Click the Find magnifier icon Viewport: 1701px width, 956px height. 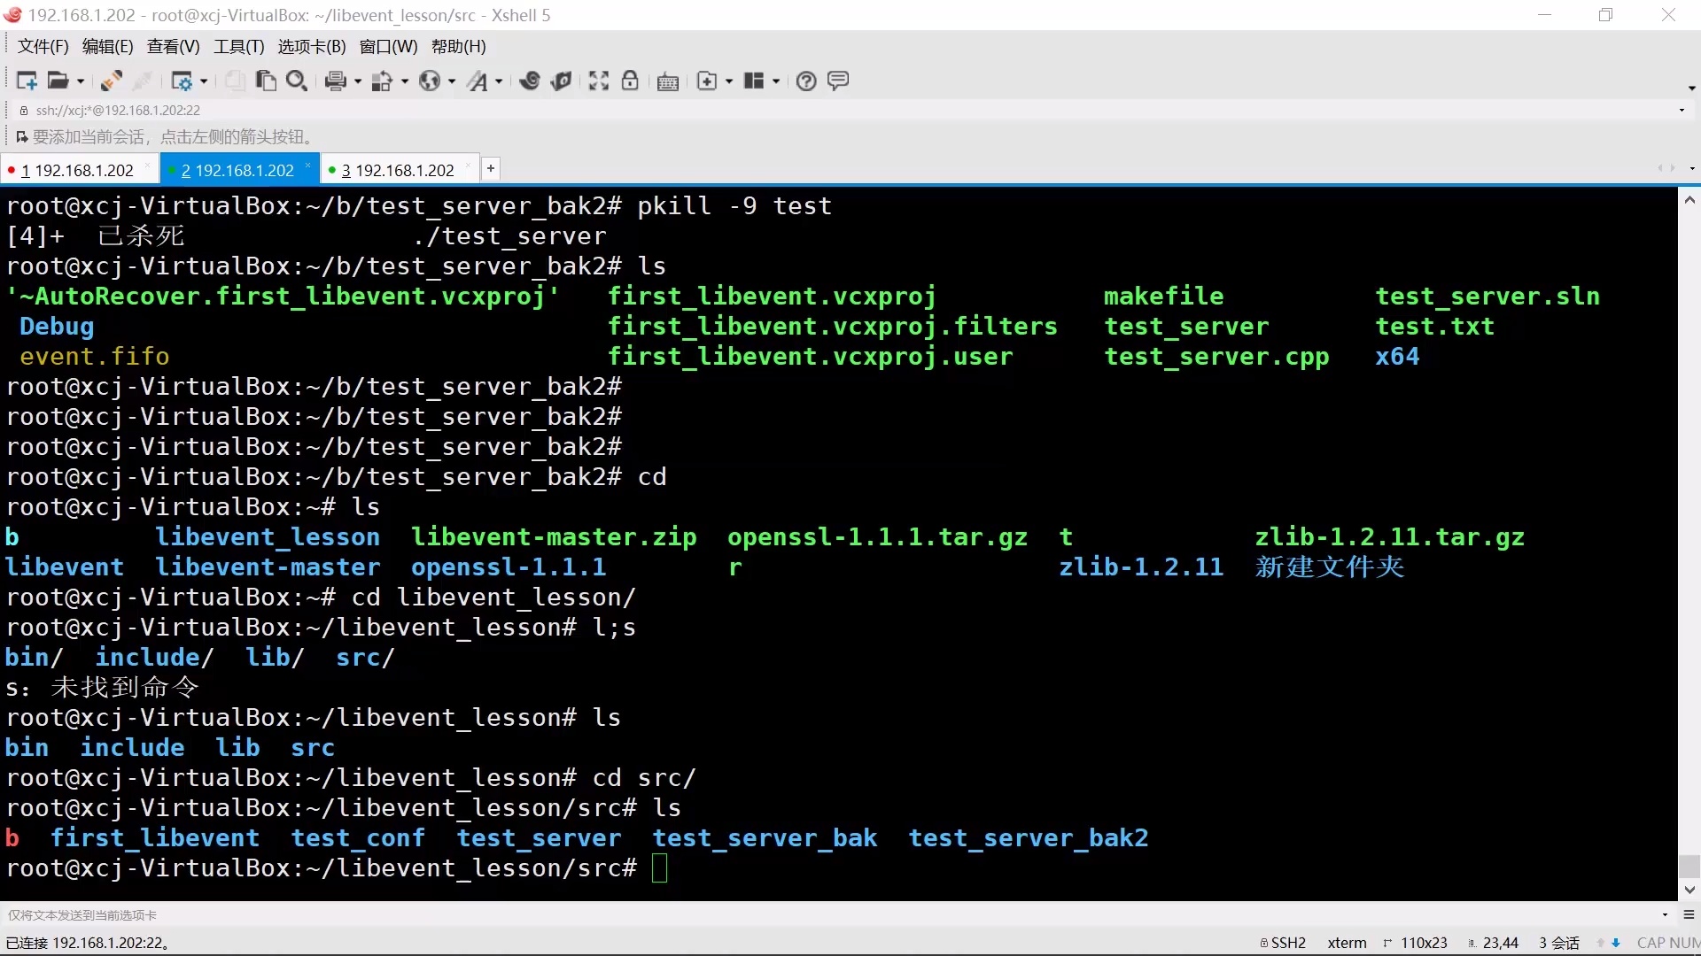coord(297,81)
